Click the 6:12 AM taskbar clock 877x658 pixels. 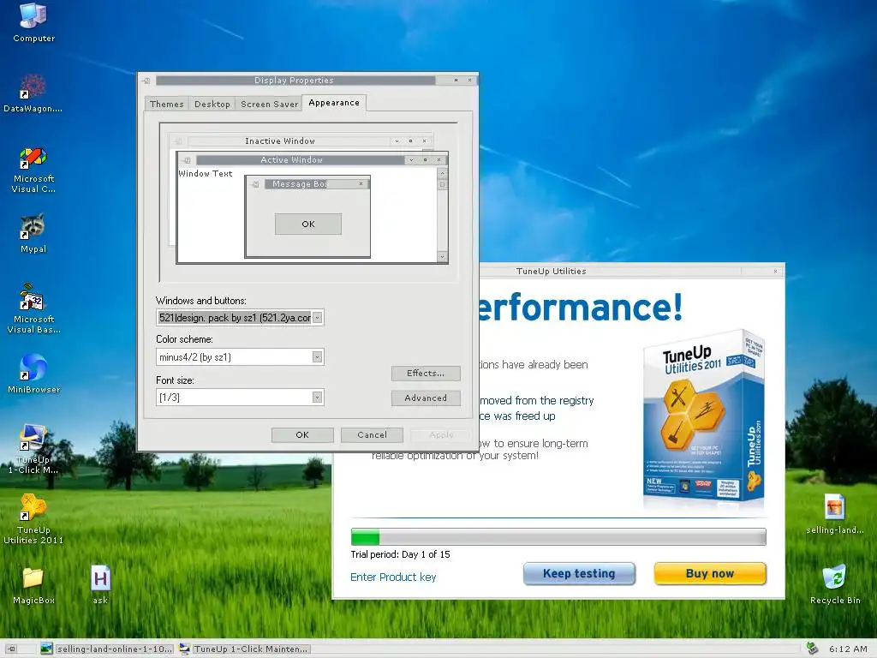[x=848, y=649]
